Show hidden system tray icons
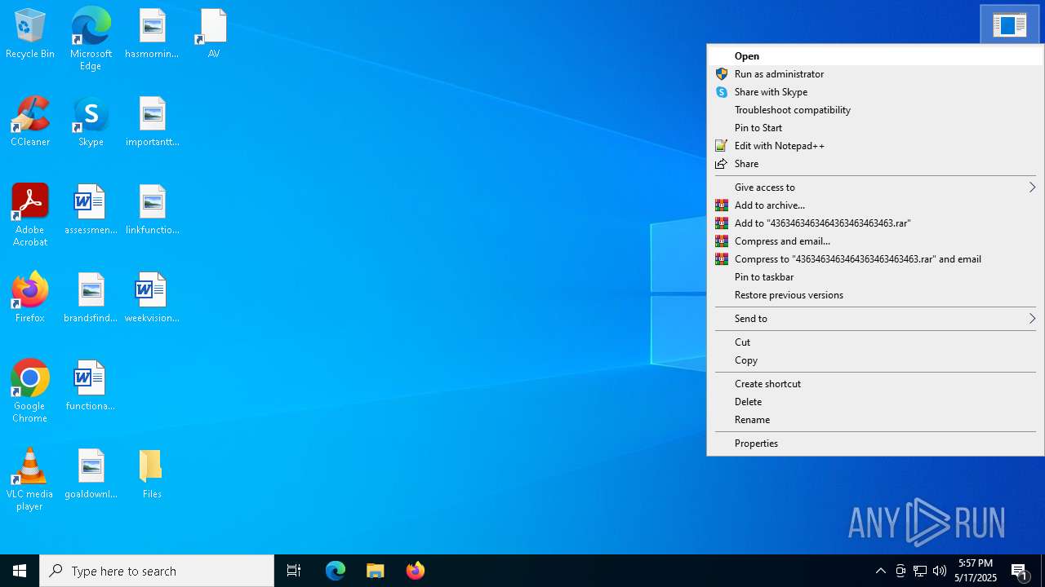1045x587 pixels. pos(880,571)
